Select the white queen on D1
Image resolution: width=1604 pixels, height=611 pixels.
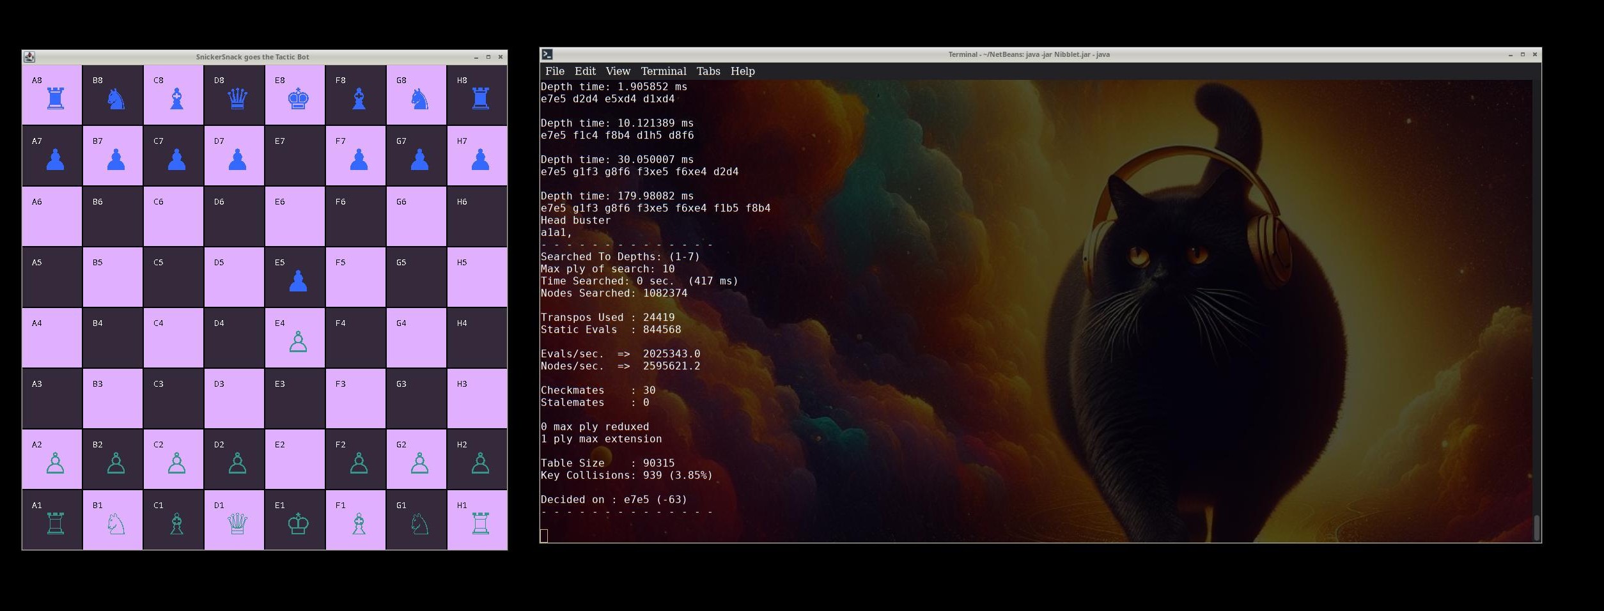(x=237, y=524)
